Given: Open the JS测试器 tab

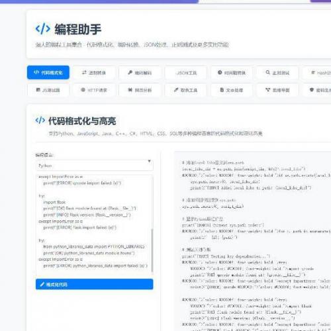Looking at the screenshot, I should click(x=48, y=90).
